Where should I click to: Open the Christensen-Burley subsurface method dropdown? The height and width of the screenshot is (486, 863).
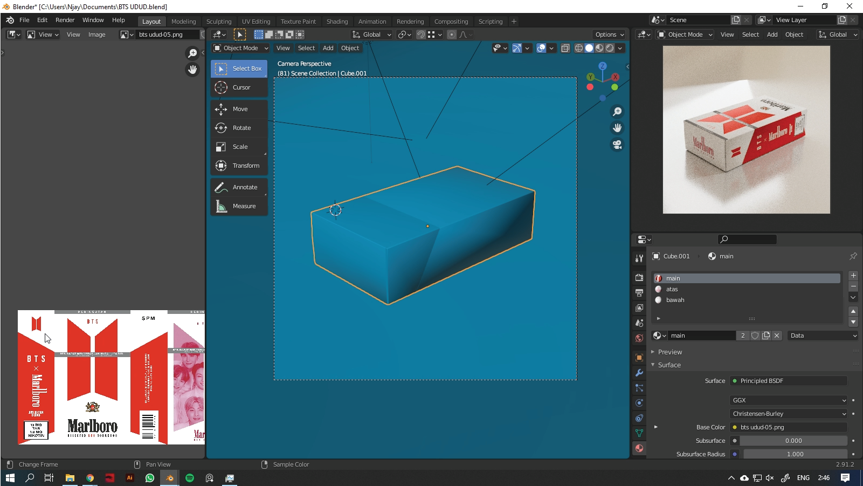coord(789,414)
